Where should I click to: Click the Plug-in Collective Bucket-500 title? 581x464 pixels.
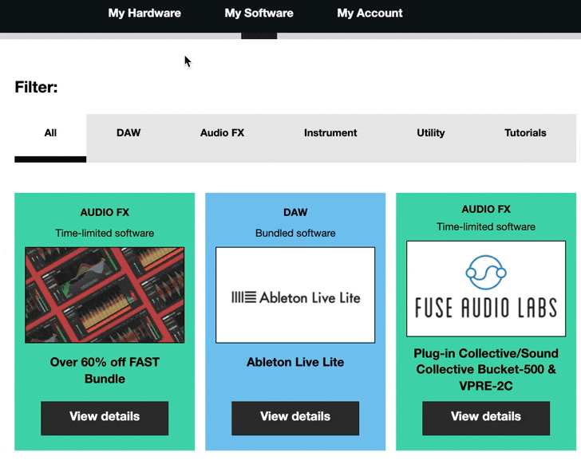click(486, 370)
